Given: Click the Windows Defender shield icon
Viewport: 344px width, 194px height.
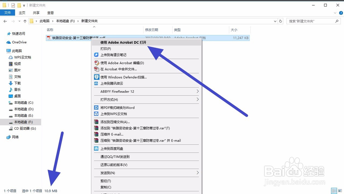Looking at the screenshot, I should (97, 77).
